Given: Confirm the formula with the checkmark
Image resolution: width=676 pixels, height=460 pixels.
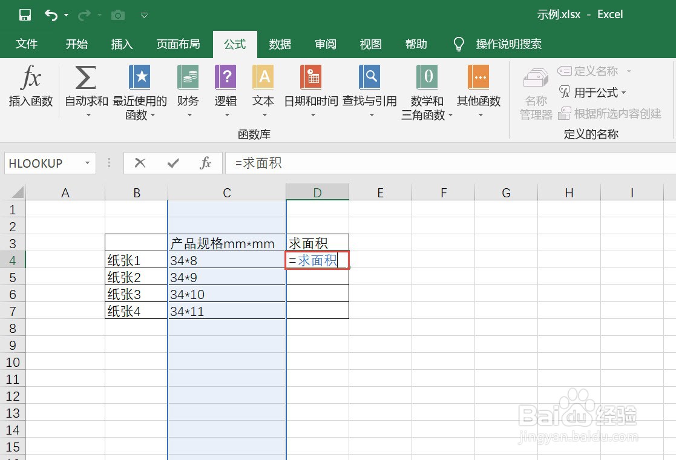Looking at the screenshot, I should coord(173,162).
